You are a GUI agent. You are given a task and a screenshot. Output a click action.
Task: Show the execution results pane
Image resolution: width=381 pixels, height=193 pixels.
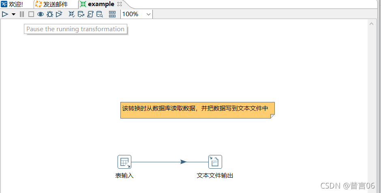pyautogui.click(x=112, y=14)
